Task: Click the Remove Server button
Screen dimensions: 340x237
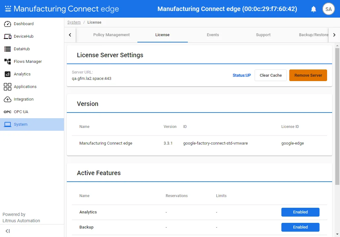Action: 308,75
